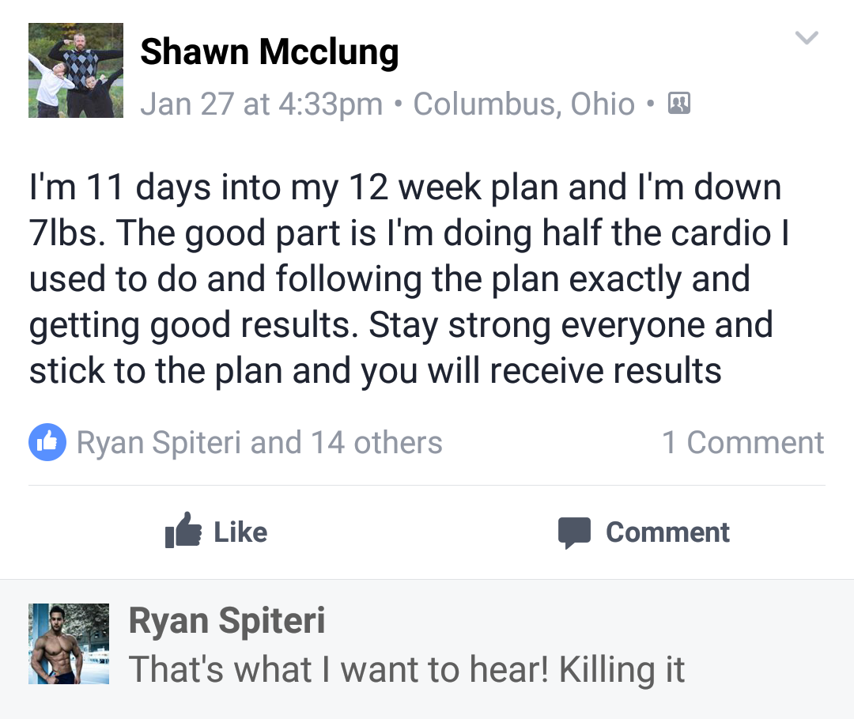The image size is (854, 719).
Task: Open the 1 Comment count link
Action: click(x=743, y=442)
